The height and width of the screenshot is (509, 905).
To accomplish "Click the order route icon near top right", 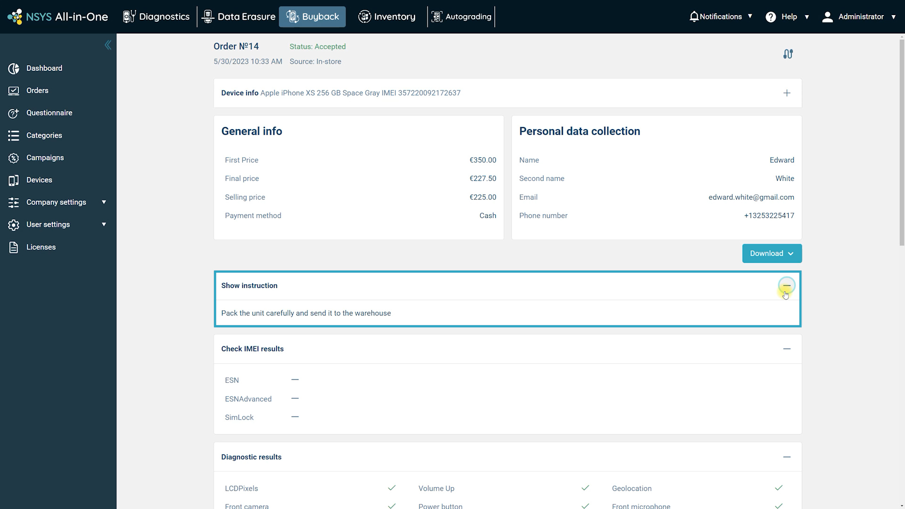I will point(788,54).
